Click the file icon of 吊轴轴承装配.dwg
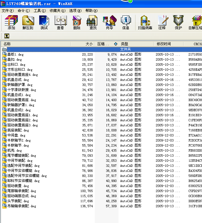 [x=4, y=206]
